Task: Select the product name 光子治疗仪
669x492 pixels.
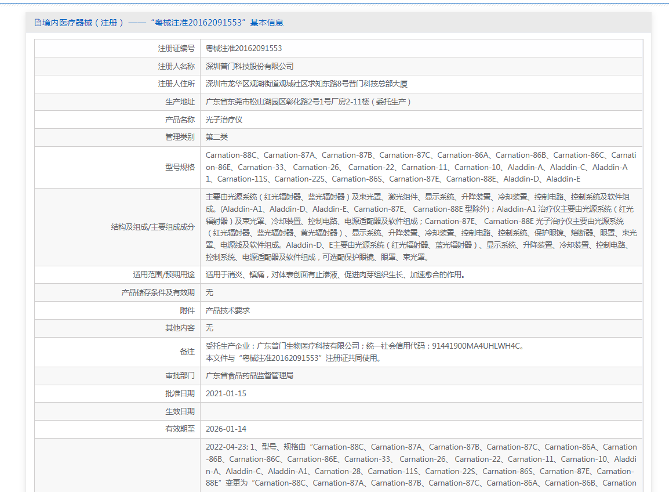Action: coord(224,120)
